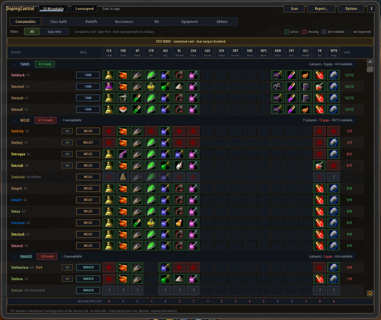Viewport: 381px width, 320px height.
Task: Click Simbow's green agility potion icon
Action: pyautogui.click(x=165, y=279)
